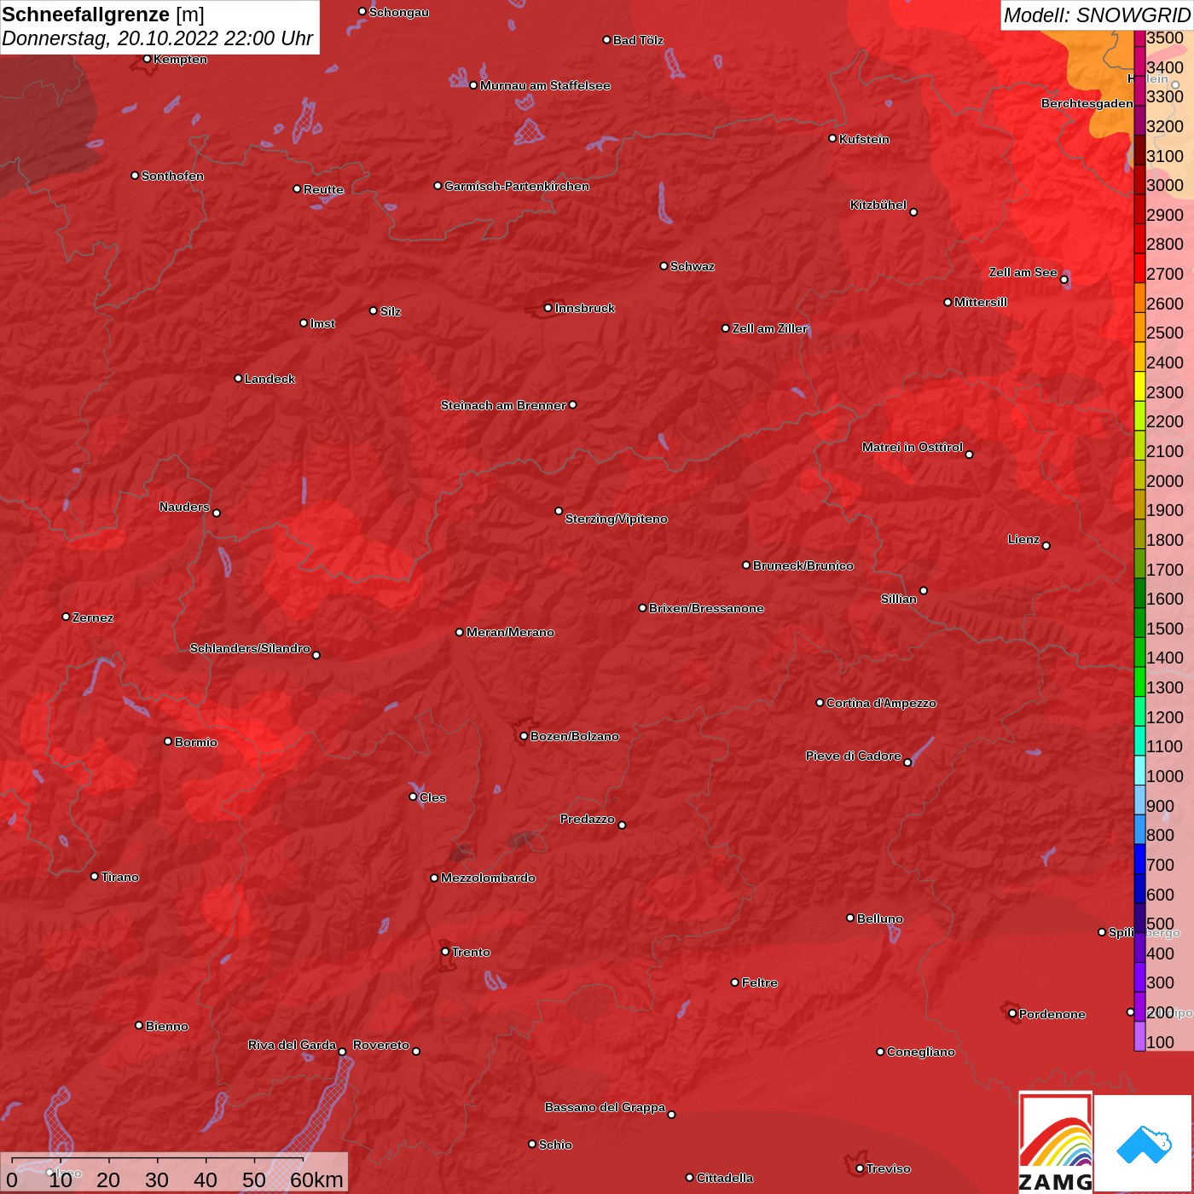The image size is (1194, 1194).
Task: Select the Conegliano label
Action: [x=921, y=1052]
